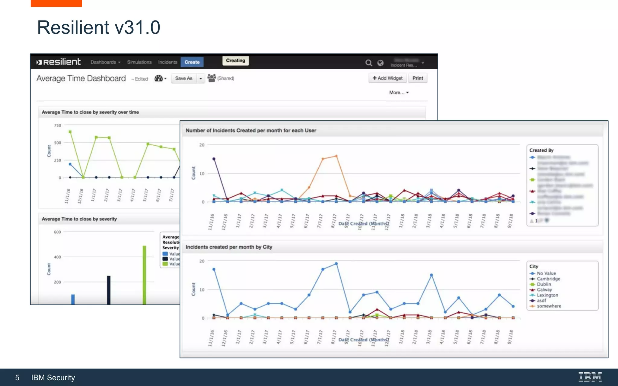
Task: Toggle the somewhere series in City legend
Action: [x=546, y=306]
